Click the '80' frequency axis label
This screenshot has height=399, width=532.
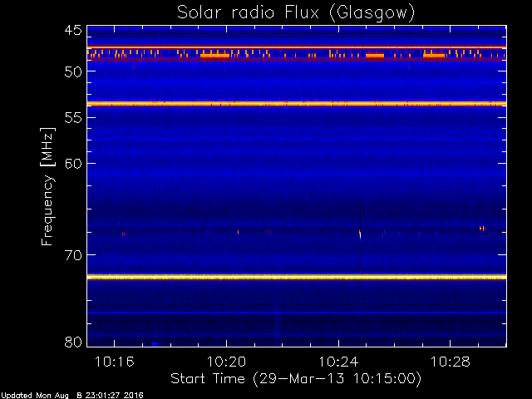(x=73, y=342)
